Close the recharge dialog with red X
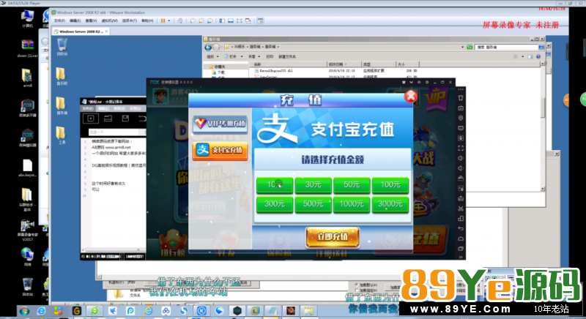This screenshot has height=319, width=586. coord(411,97)
